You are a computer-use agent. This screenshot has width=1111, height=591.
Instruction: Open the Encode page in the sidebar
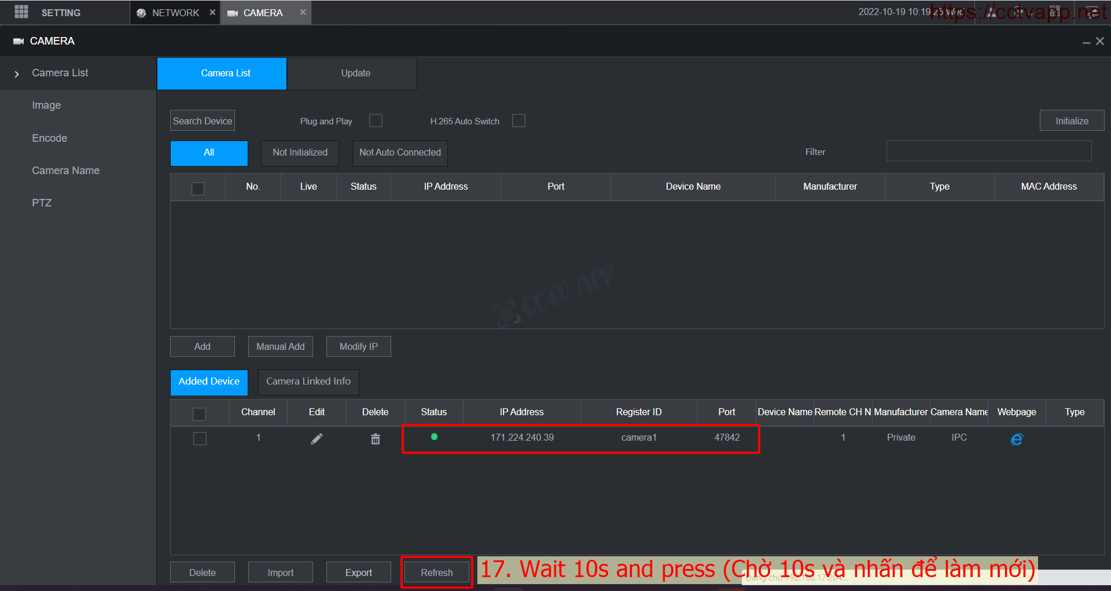50,138
